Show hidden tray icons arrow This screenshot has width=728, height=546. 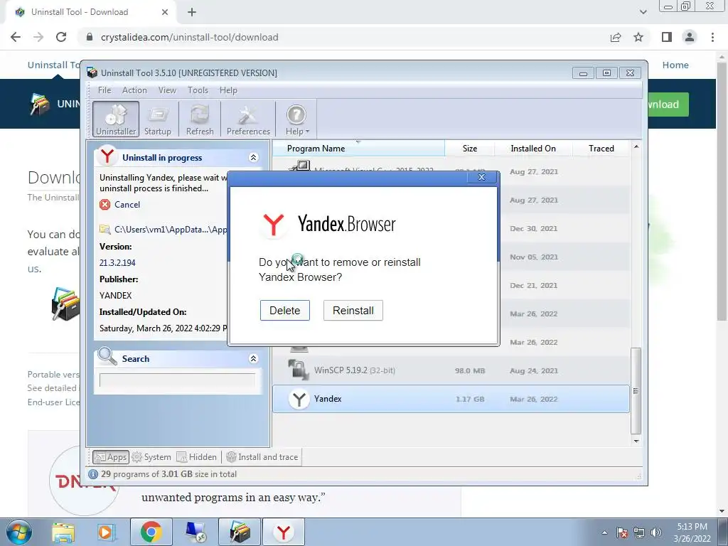coord(604,532)
